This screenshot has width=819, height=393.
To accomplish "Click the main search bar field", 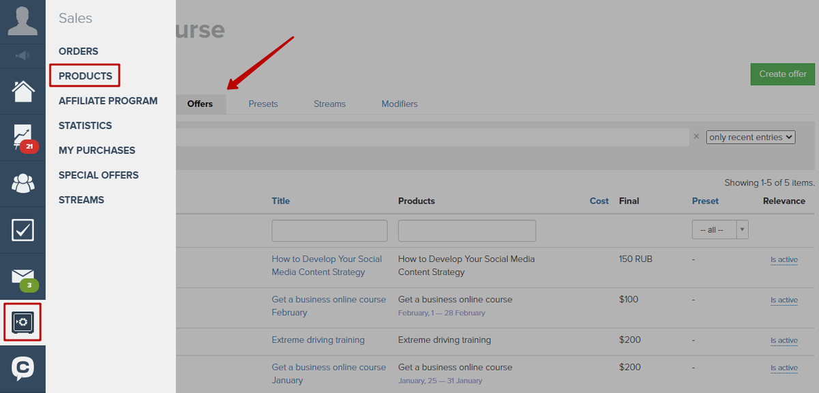I will (432, 136).
